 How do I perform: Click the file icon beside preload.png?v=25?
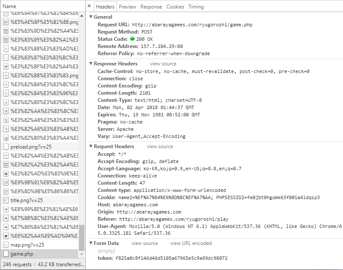(x=6, y=147)
